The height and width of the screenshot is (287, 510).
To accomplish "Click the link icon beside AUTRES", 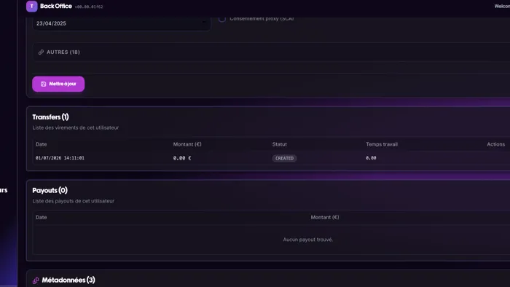I will pos(41,52).
